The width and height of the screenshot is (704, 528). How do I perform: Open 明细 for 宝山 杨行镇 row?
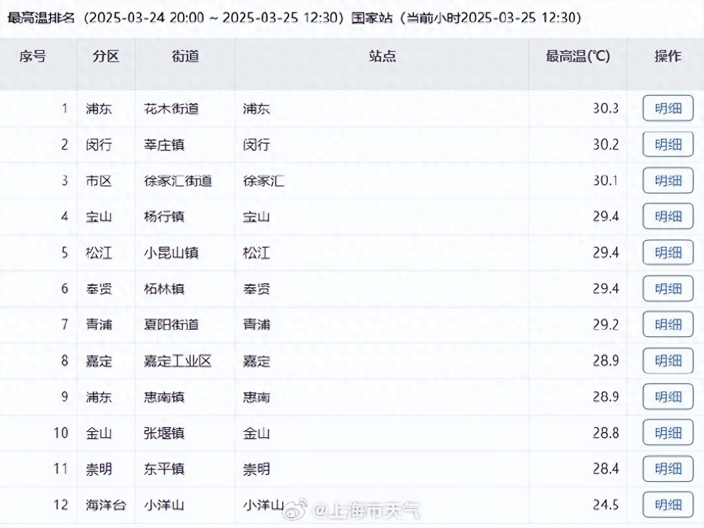668,217
